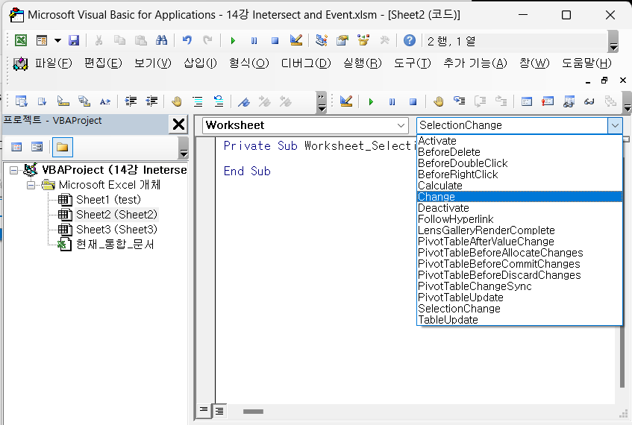Click the Paste clipboard icon
This screenshot has height=425, width=632.
(140, 41)
